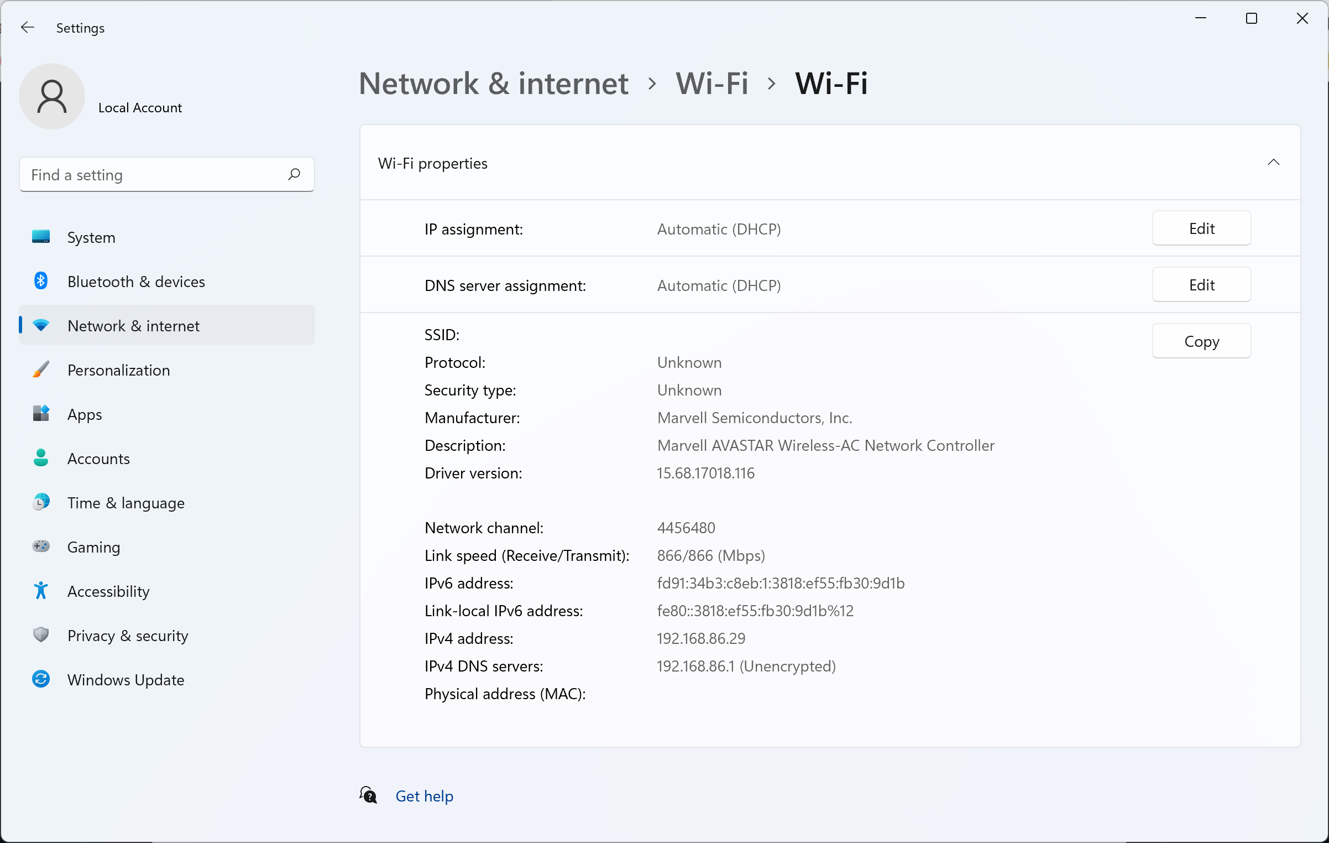Edit the IP assignment setting
1329x843 pixels.
(1201, 228)
